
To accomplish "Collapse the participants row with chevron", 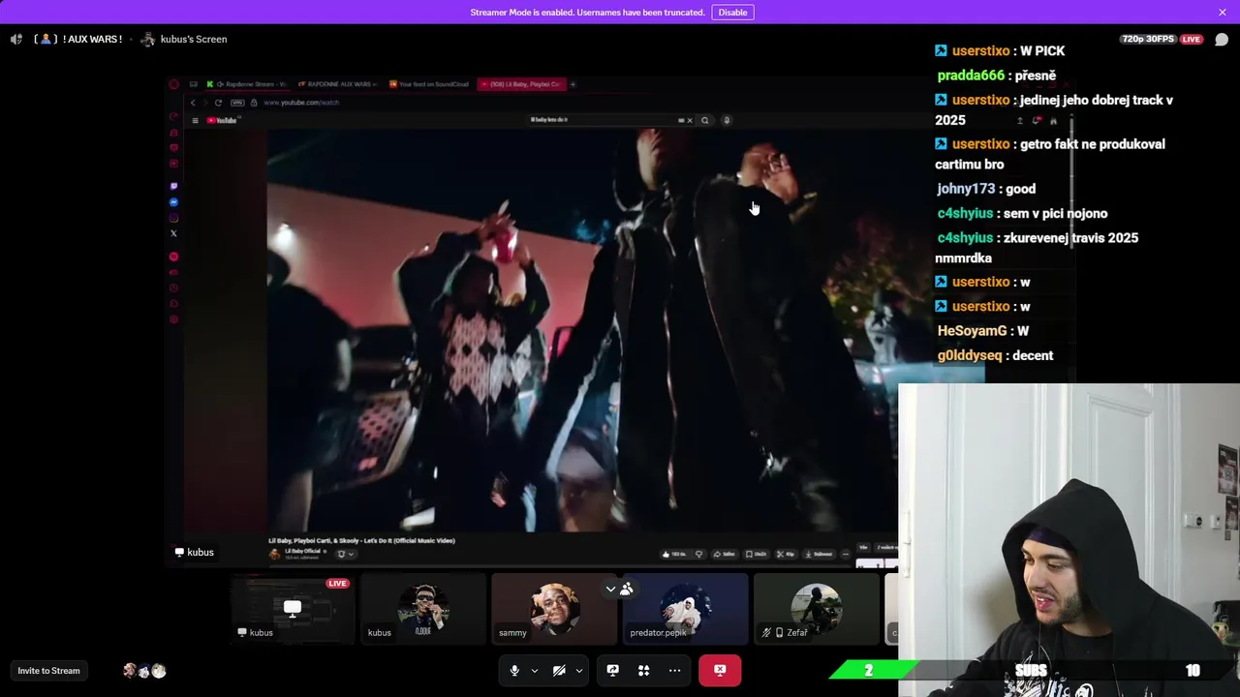I will click(x=610, y=589).
